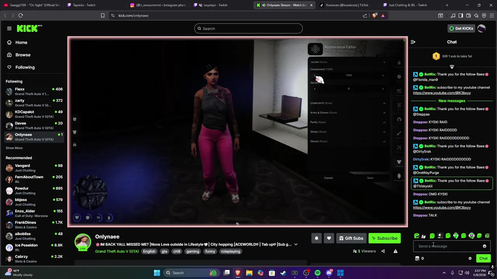Viewport: 497px width, 279px height.
Task: Click the heart follow icon
Action: pos(329,238)
